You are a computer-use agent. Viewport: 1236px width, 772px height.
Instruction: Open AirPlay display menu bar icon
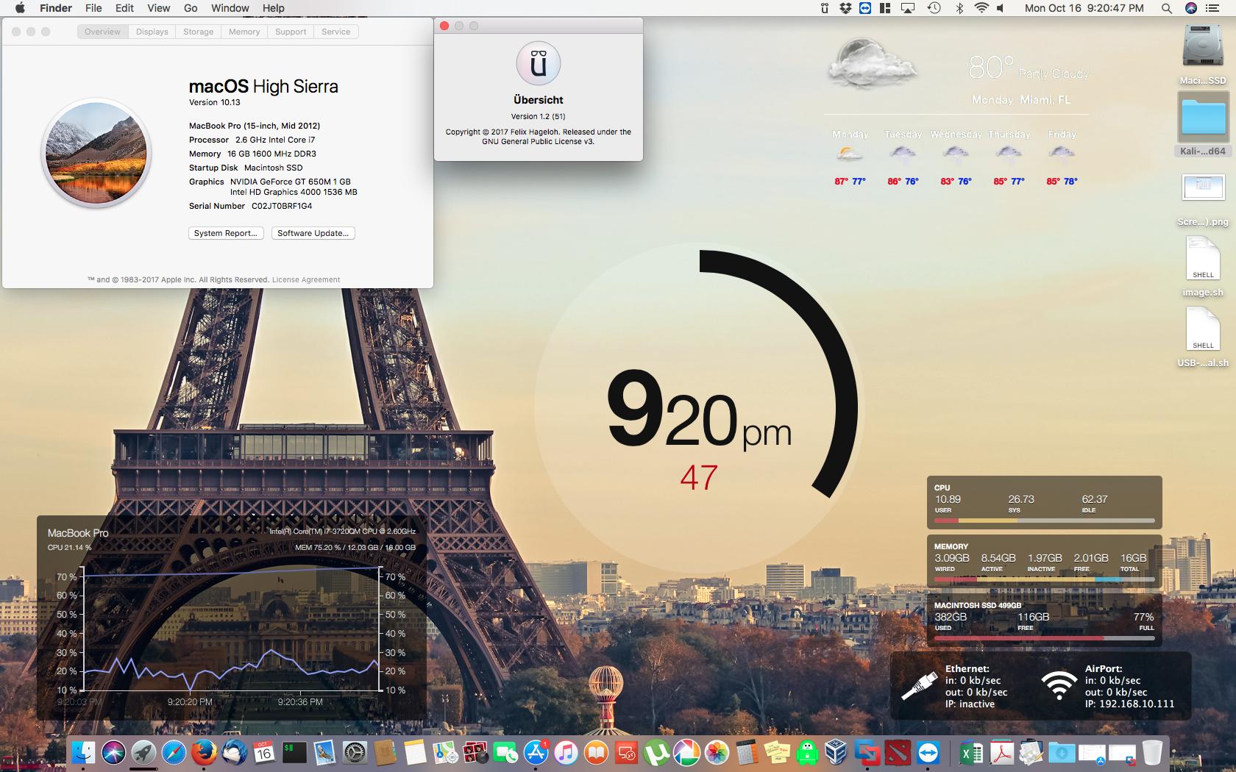(x=909, y=8)
